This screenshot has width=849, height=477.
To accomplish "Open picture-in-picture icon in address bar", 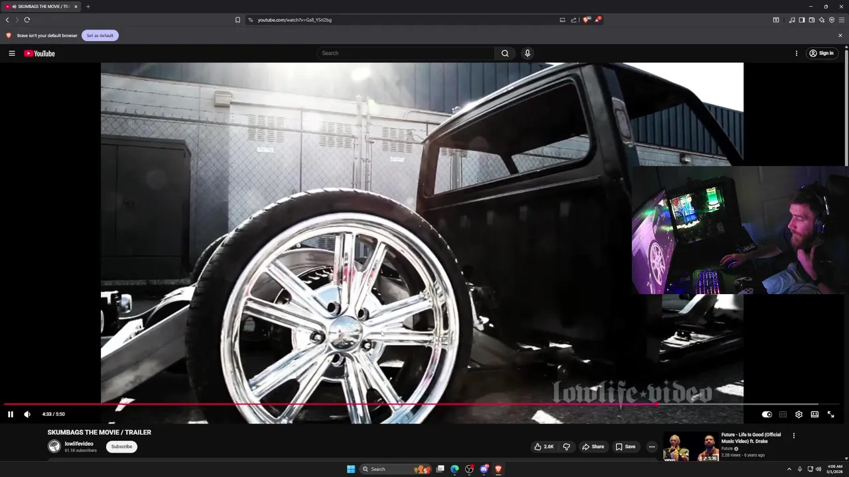I will (562, 20).
